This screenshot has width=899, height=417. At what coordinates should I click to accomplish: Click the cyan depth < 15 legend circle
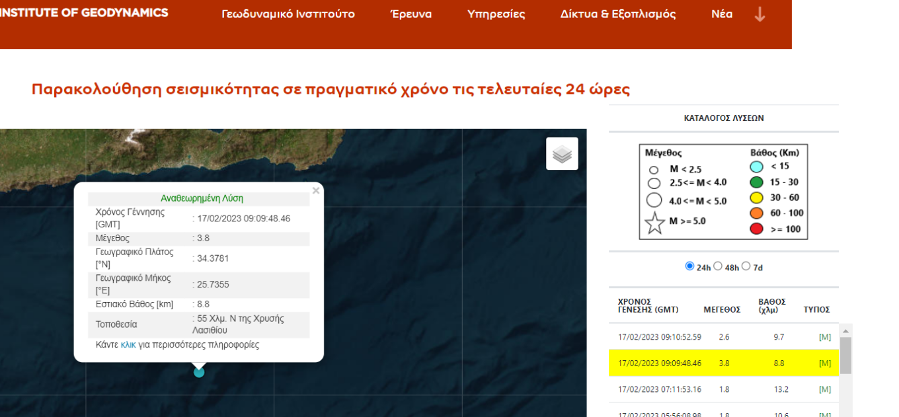757,167
